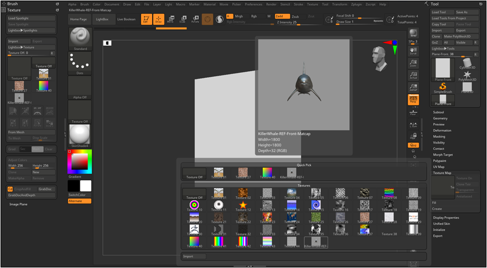
Task: Click the Scroll canvas navigation icon
Action: [x=413, y=51]
